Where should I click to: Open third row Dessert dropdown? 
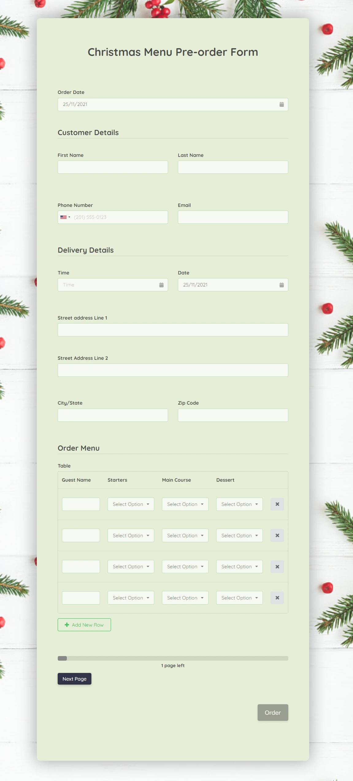[x=240, y=566]
